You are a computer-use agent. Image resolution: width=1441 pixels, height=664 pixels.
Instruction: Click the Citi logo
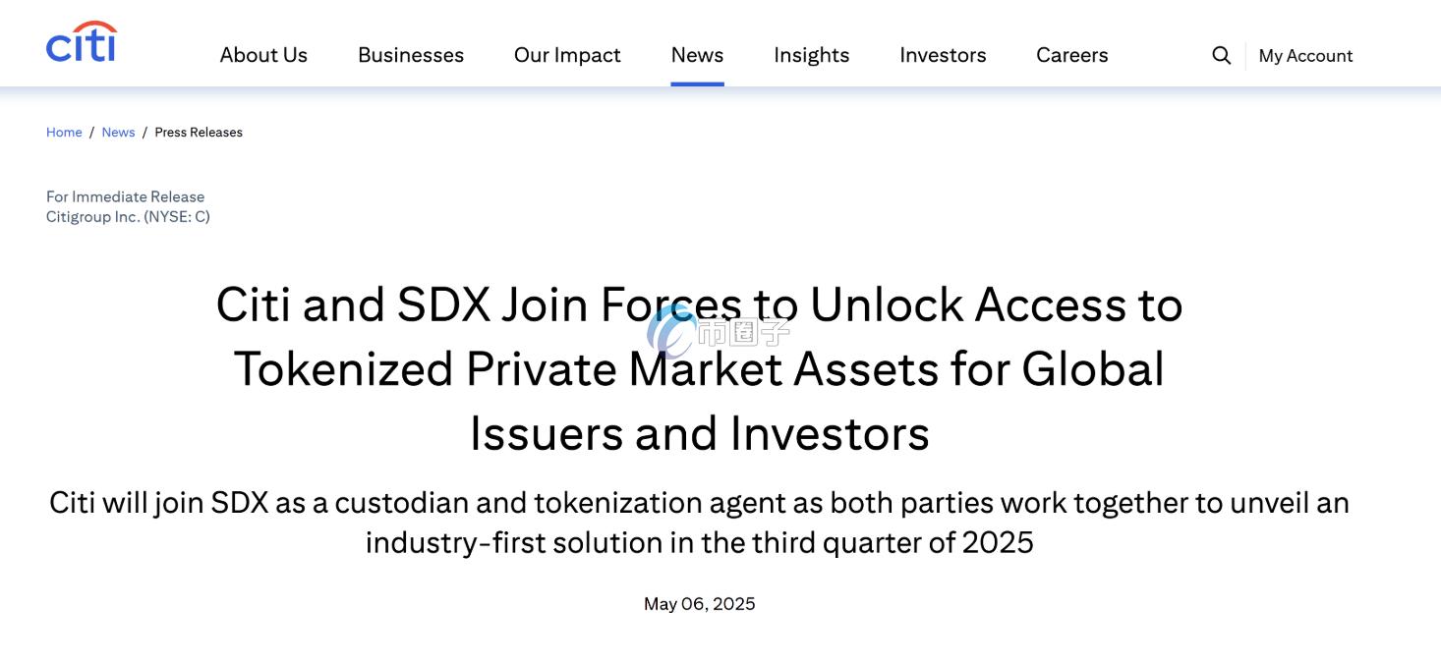click(x=81, y=43)
